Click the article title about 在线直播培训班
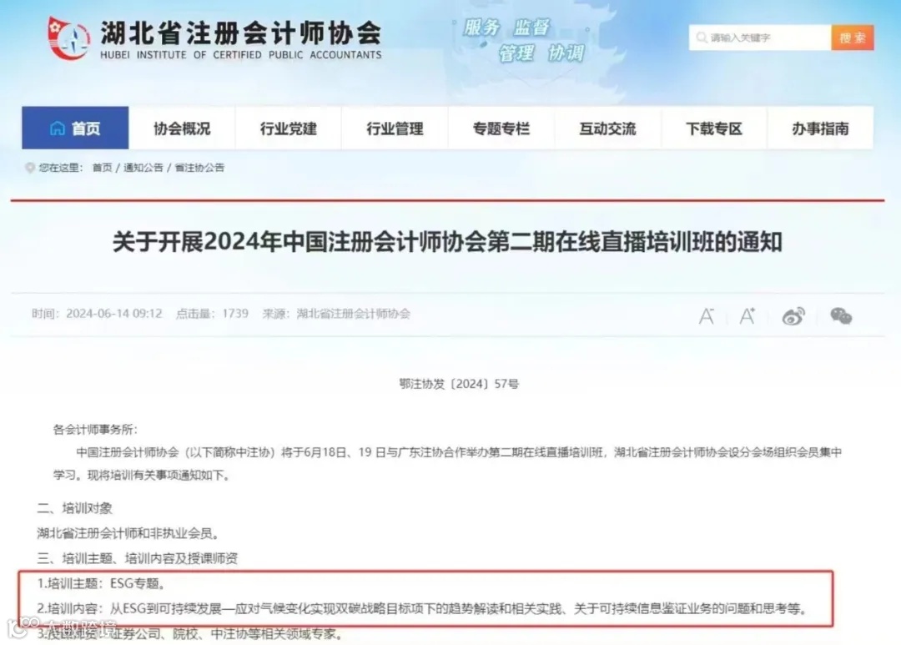This screenshot has width=901, height=645. pyautogui.click(x=447, y=241)
